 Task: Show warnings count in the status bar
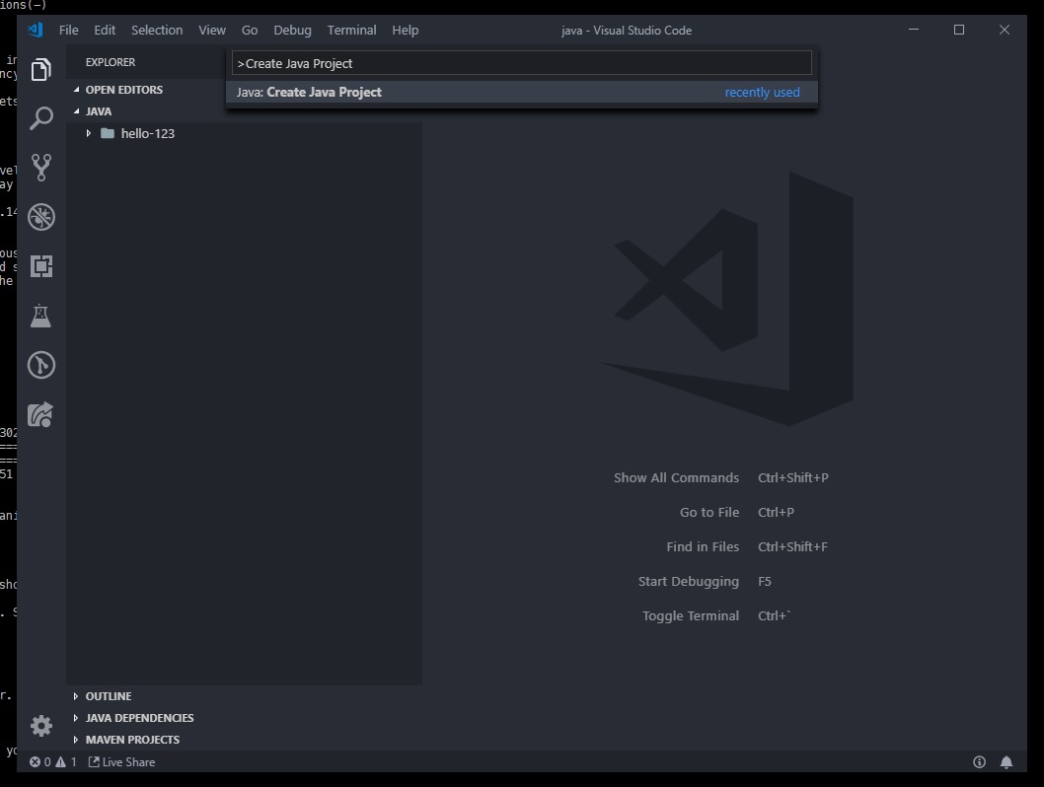(66, 761)
